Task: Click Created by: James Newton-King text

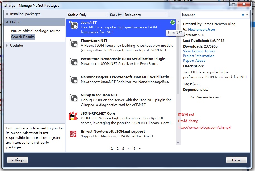Action: pyautogui.click(x=209, y=24)
